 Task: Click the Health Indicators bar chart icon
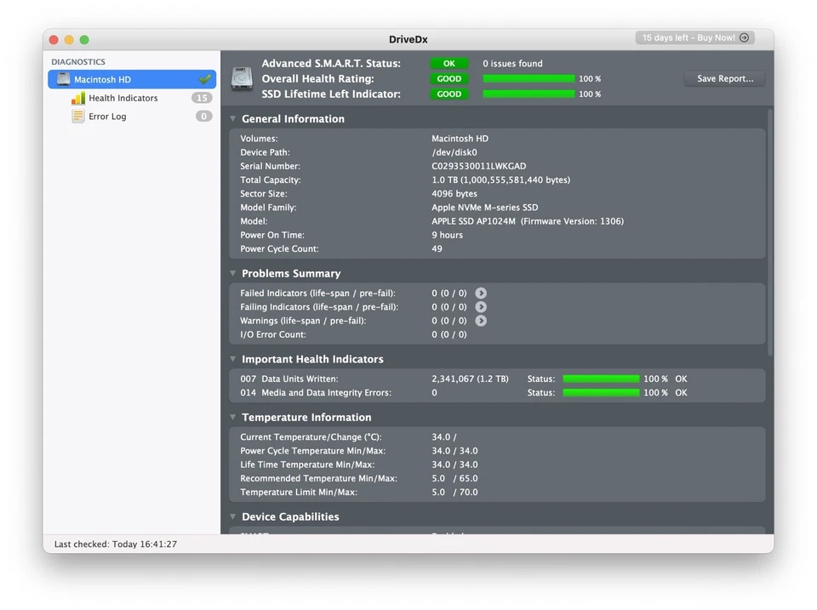coord(77,98)
